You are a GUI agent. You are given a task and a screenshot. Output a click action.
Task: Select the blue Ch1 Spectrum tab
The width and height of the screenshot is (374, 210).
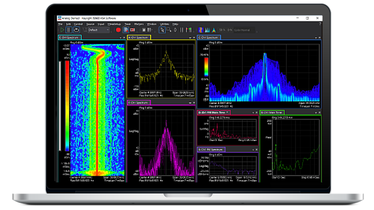pyautogui.click(x=209, y=38)
